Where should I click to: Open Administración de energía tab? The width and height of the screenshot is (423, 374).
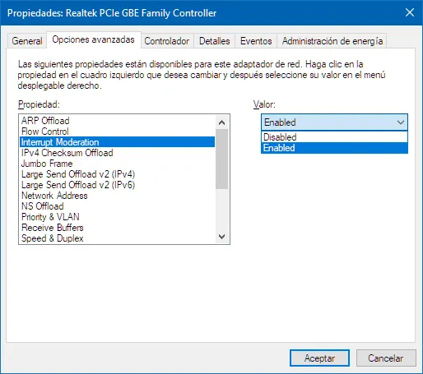(x=332, y=41)
